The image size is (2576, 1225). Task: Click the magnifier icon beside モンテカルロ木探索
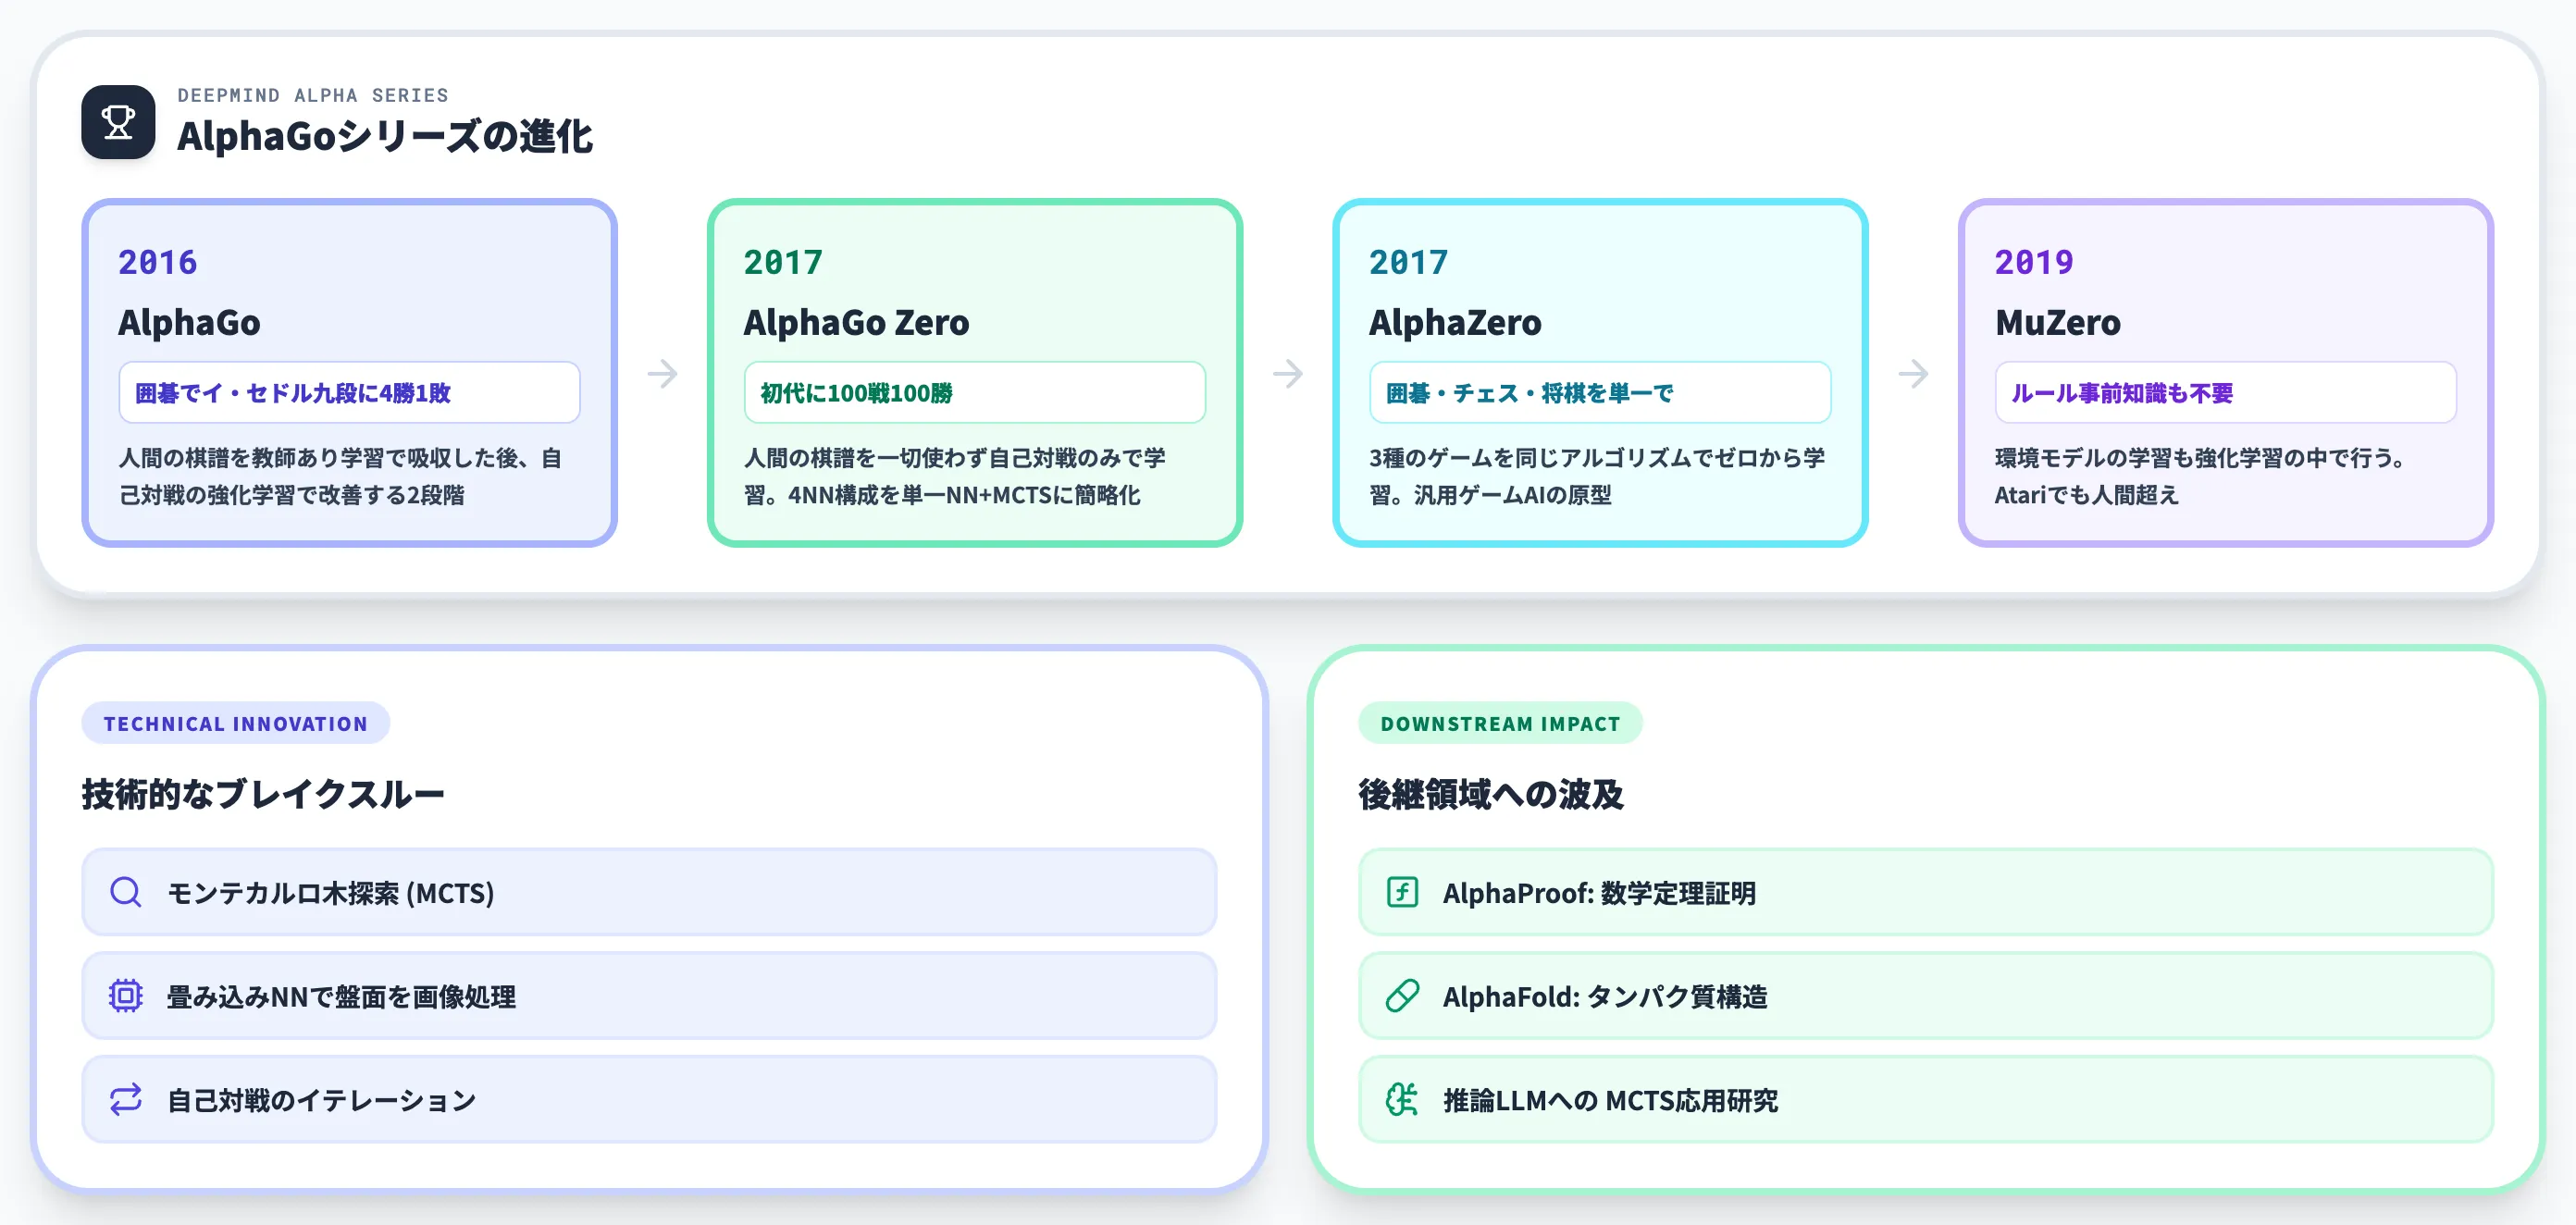pos(125,892)
